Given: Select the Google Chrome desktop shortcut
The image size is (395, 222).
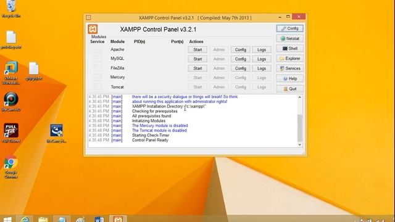Looking at the screenshot, I should [11, 166].
